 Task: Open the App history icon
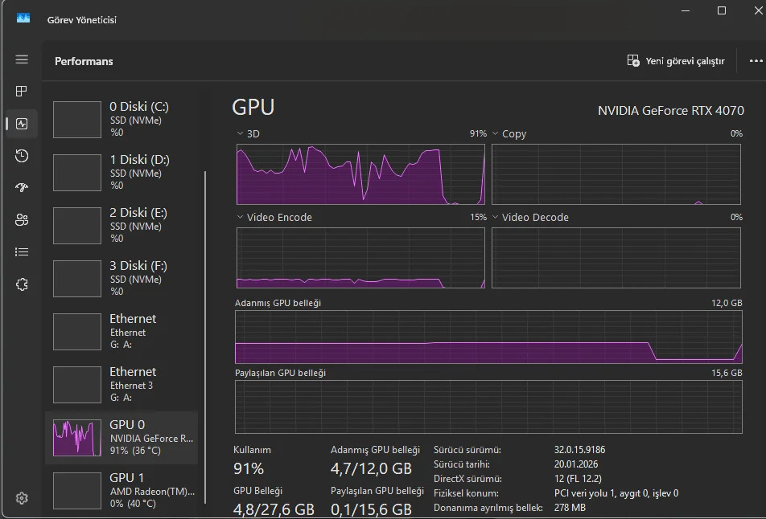(22, 156)
